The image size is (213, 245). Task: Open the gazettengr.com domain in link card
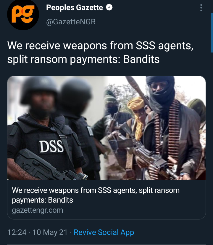click(x=37, y=210)
